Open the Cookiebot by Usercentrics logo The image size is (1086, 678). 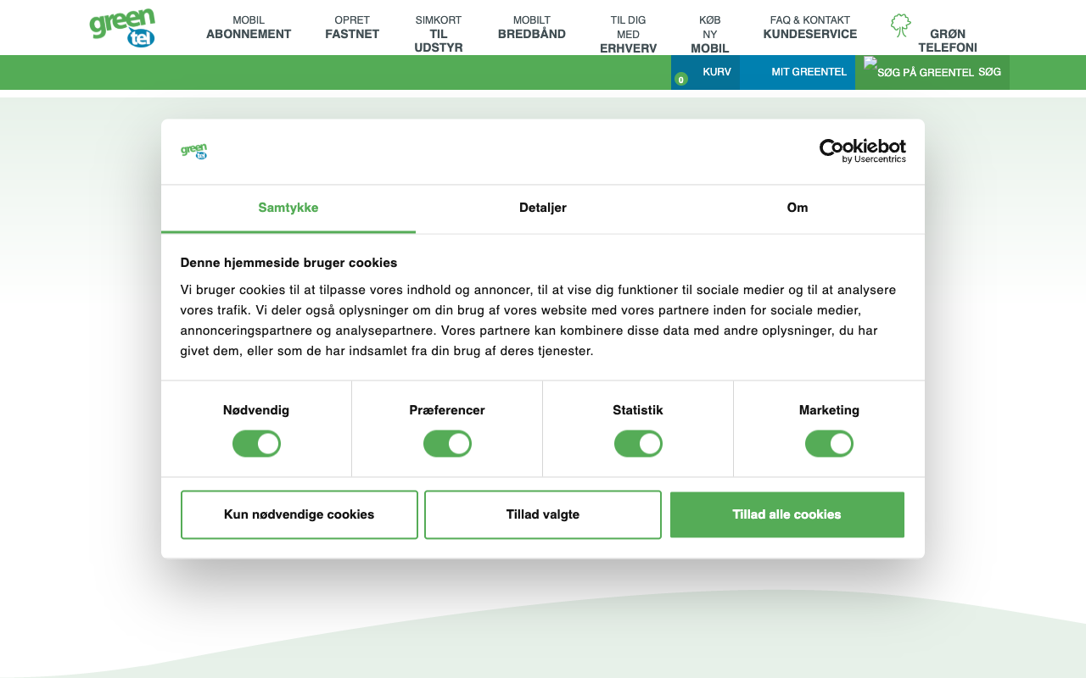pos(862,151)
